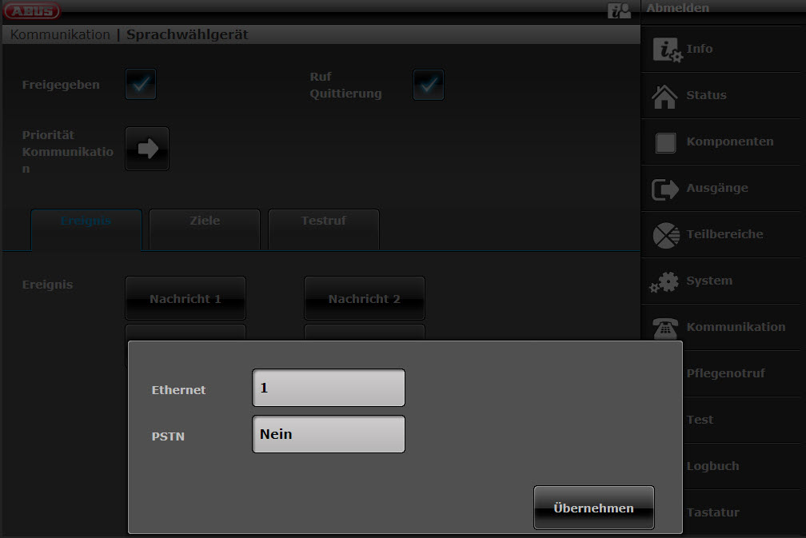
Task: Open System via the gears icon
Action: coord(665,281)
